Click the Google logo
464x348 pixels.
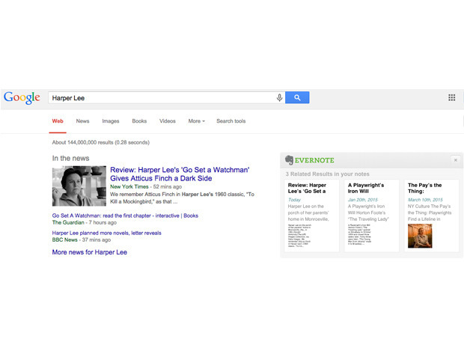[x=22, y=97]
